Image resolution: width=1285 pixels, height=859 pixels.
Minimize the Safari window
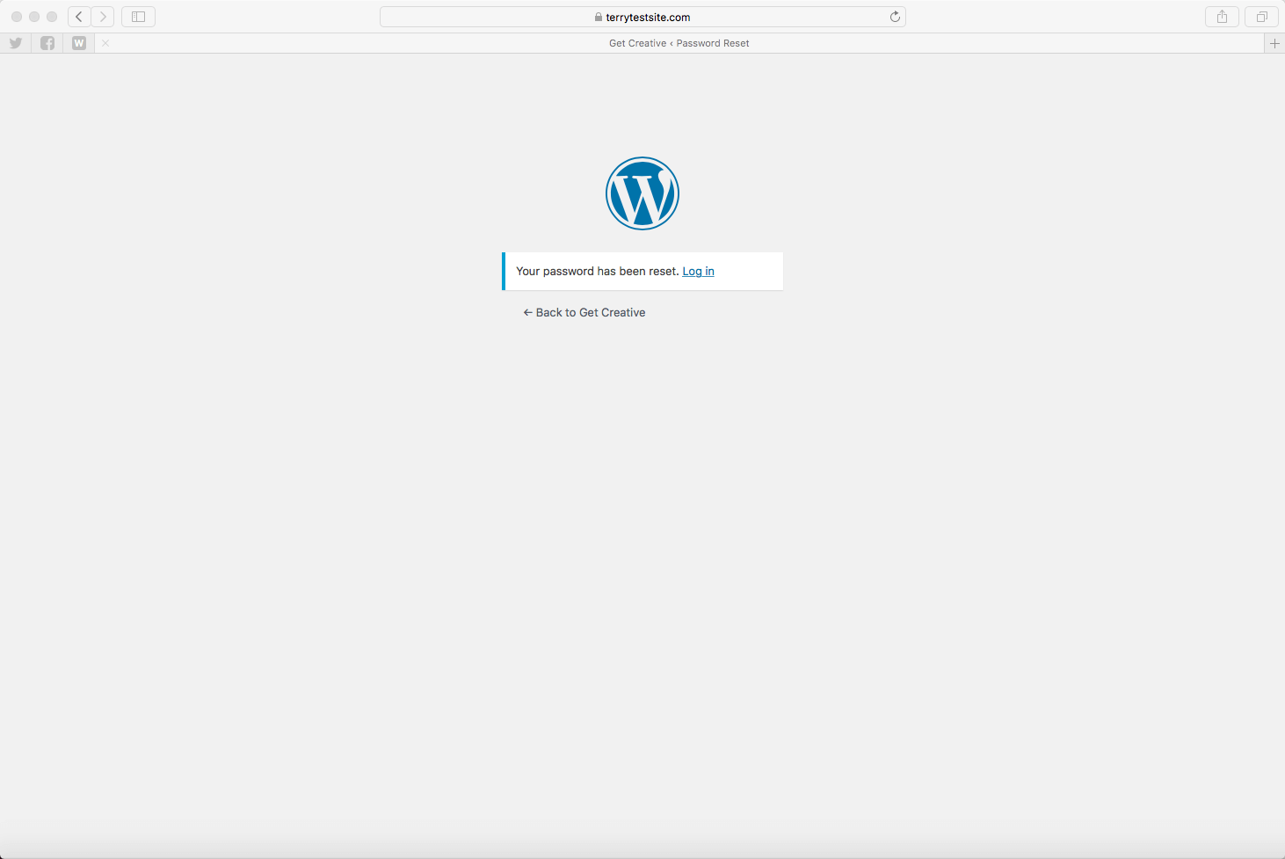coord(34,17)
